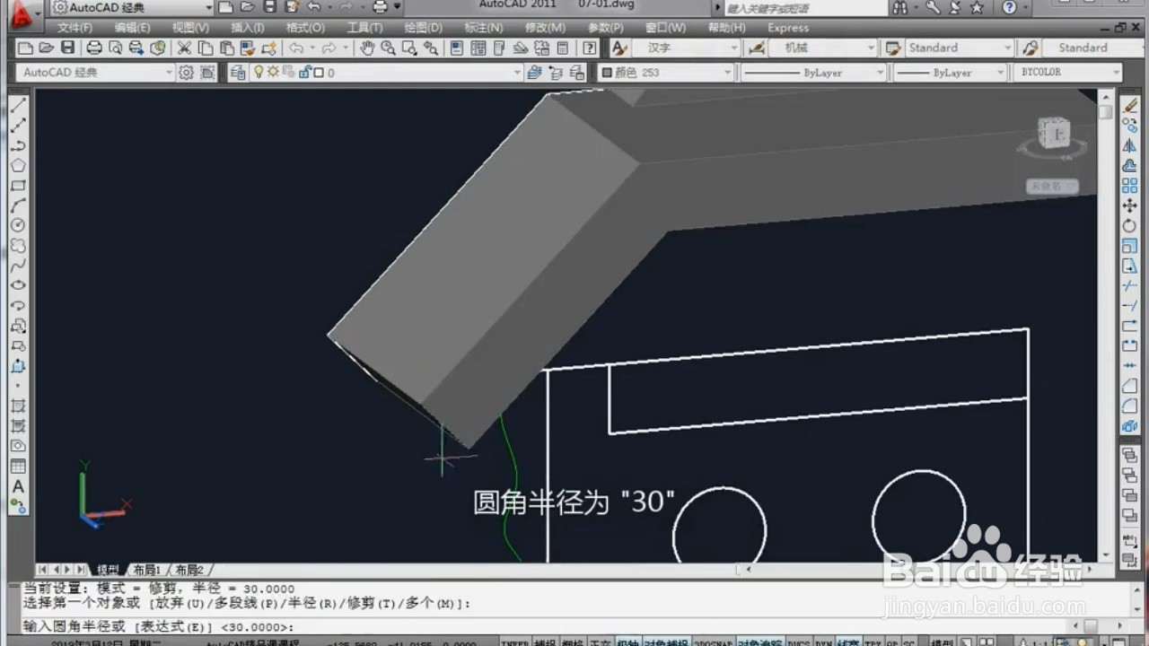Expand the layer selection dropdown
The width and height of the screenshot is (1149, 646).
coord(516,72)
